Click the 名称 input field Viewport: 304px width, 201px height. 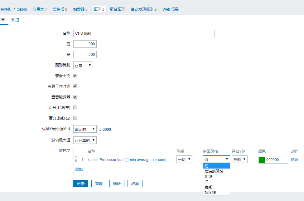coord(144,33)
